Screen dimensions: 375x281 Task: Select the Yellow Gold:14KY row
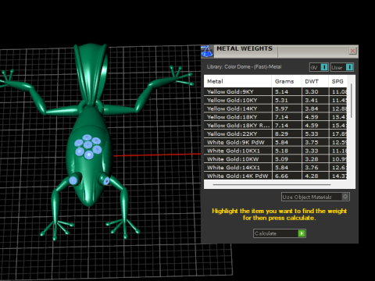[276, 108]
